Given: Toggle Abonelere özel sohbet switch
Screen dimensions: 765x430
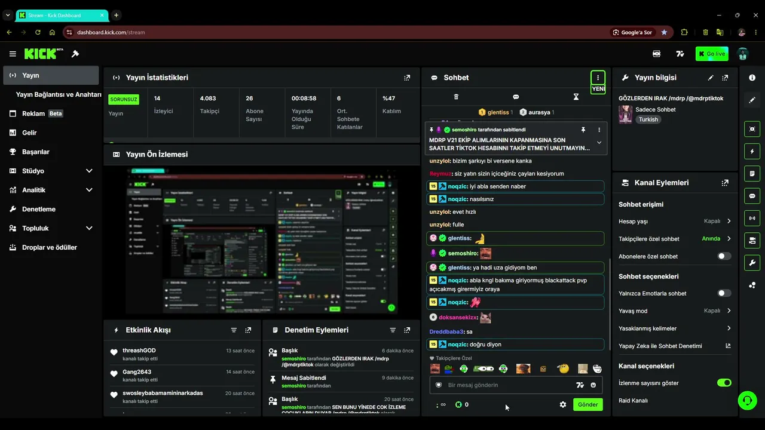Looking at the screenshot, I should pyautogui.click(x=724, y=256).
